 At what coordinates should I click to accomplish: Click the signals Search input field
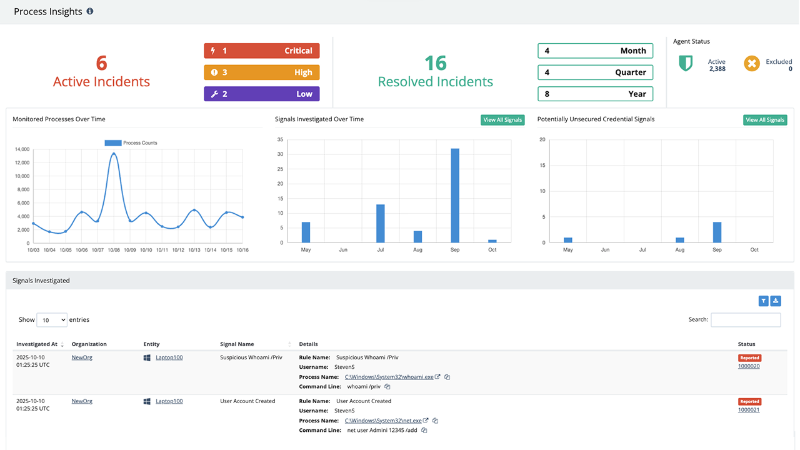pos(746,319)
